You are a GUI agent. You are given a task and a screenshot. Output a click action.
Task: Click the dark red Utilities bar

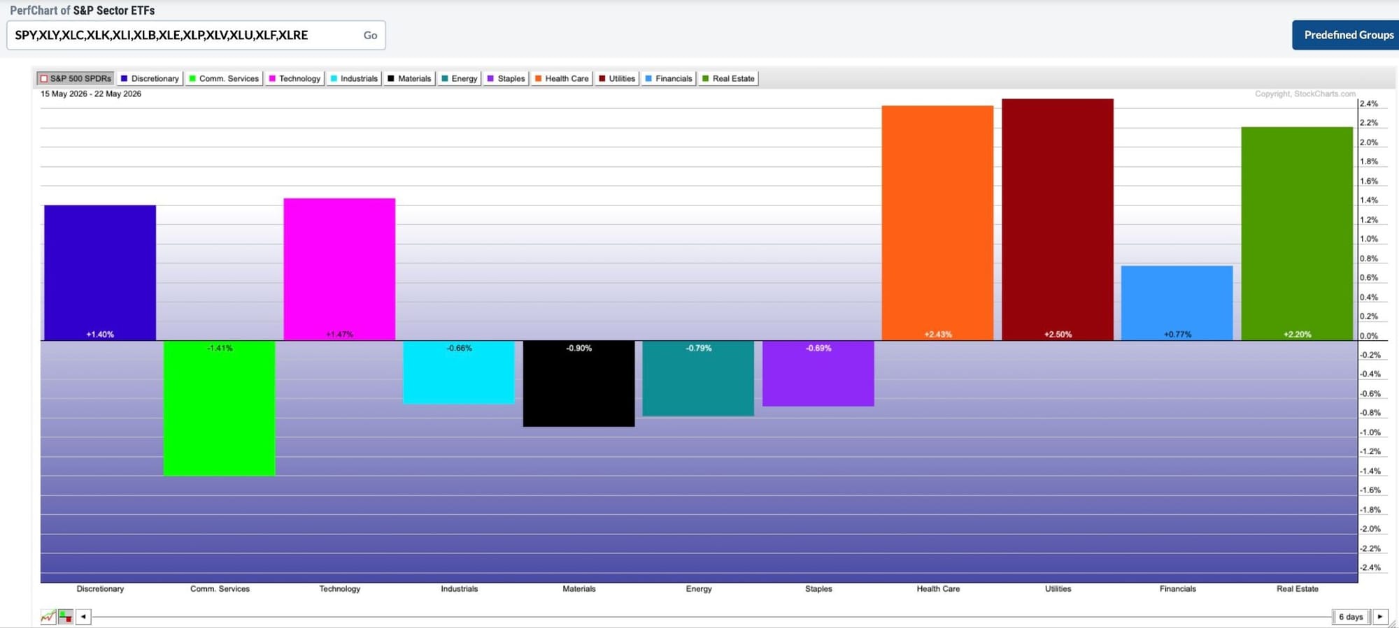1058,219
